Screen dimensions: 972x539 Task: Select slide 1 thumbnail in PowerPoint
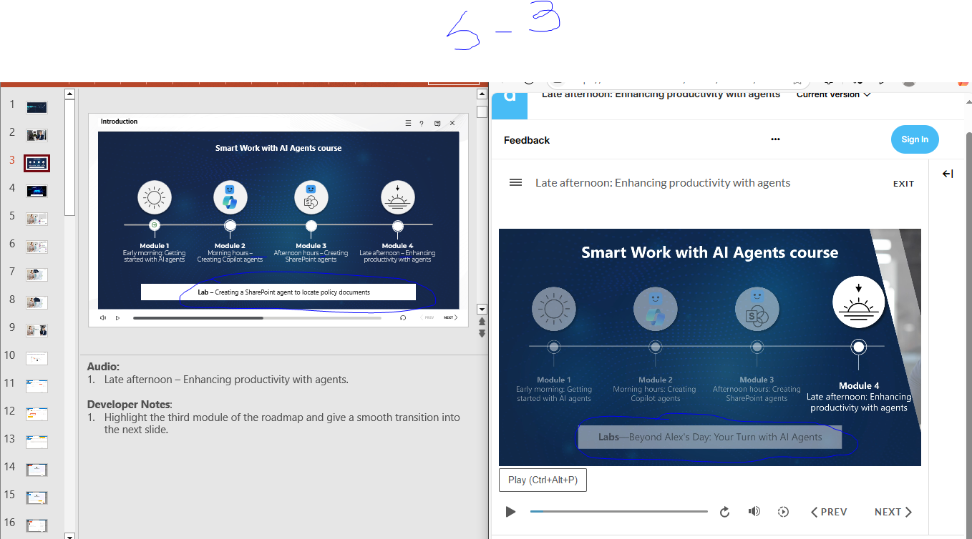[x=37, y=107]
